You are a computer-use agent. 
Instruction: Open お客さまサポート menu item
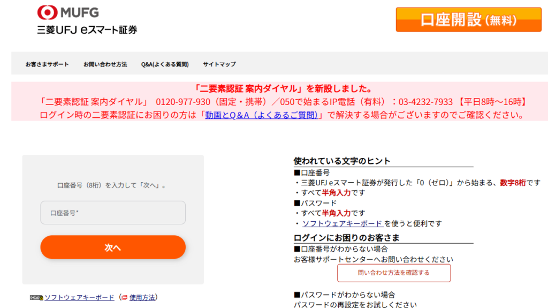(x=47, y=64)
